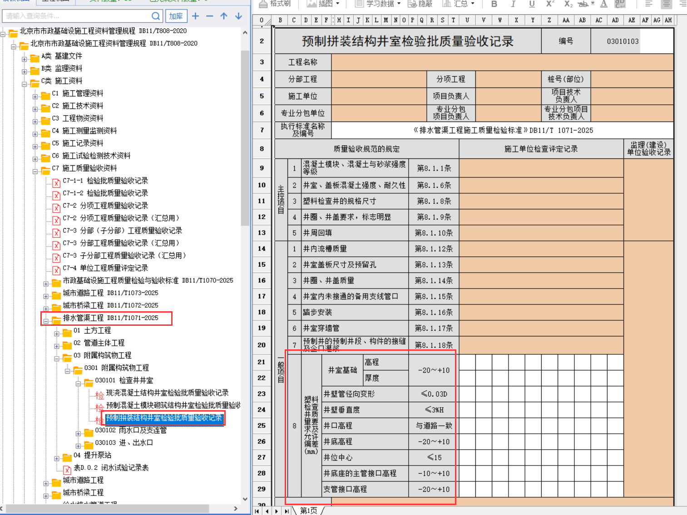Apply superscript formatting
Image resolution: width=687 pixels, height=515 pixels.
(x=550, y=4)
